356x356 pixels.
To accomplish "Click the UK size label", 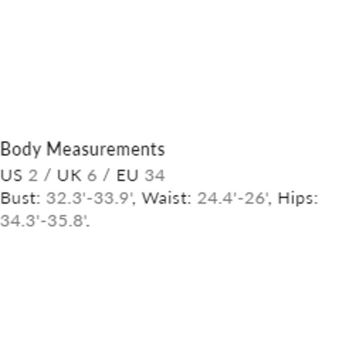I will point(69,176).
